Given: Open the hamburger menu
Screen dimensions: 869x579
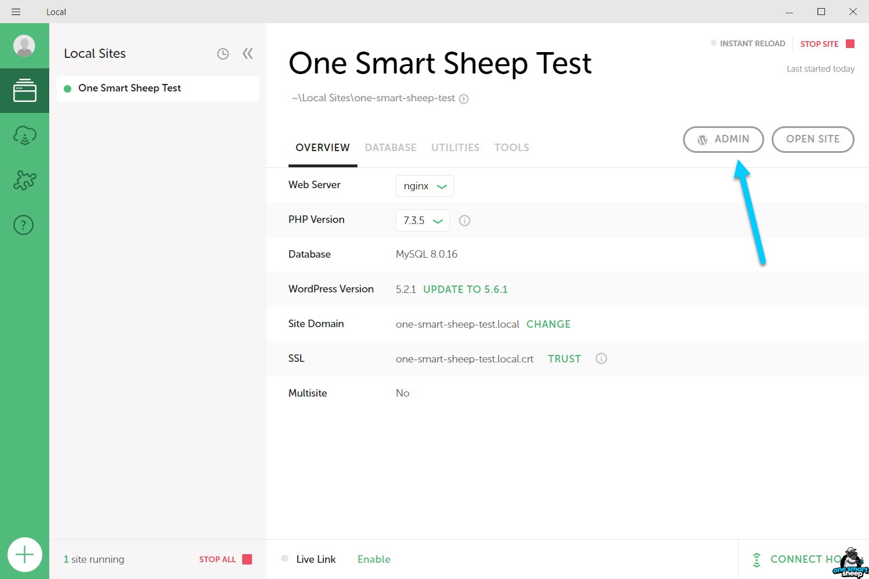Looking at the screenshot, I should click(x=16, y=12).
